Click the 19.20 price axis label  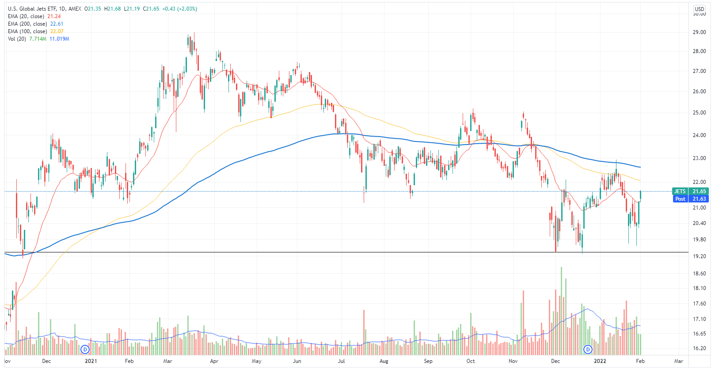click(699, 256)
